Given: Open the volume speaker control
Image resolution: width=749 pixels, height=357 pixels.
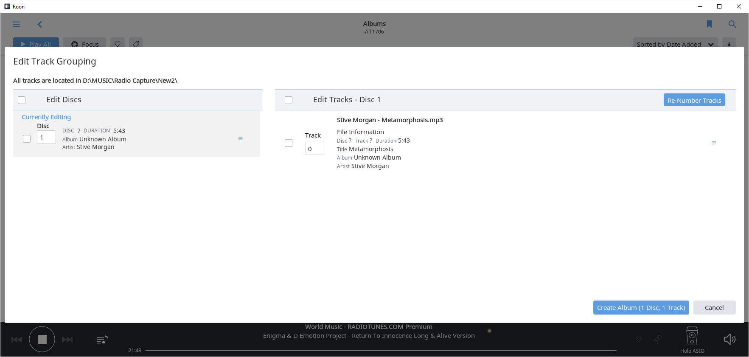Looking at the screenshot, I should coord(729,339).
